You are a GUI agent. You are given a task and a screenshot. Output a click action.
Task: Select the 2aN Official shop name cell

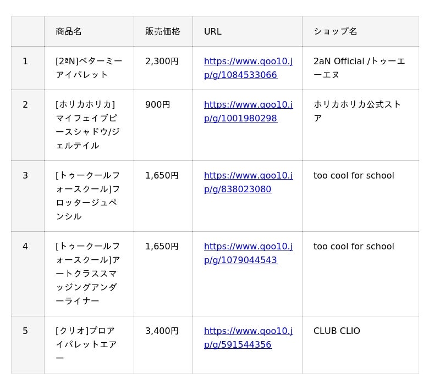pos(359,68)
